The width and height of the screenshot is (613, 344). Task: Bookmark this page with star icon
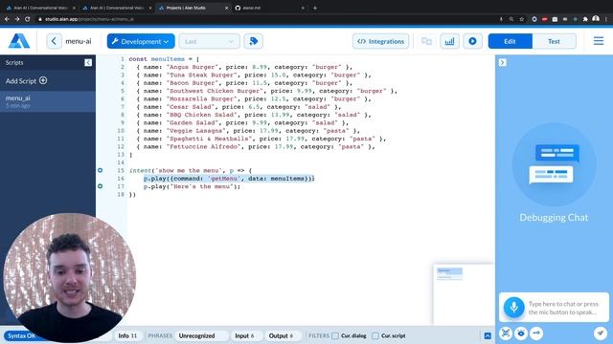[521, 19]
